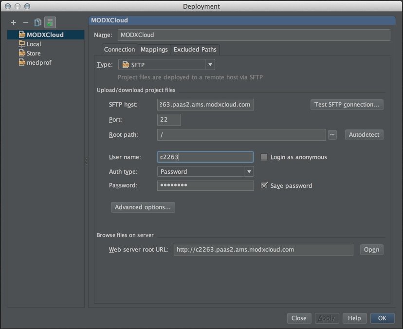Open Advanced options dialog
Viewport: 403px width, 329px height.
[x=143, y=207]
